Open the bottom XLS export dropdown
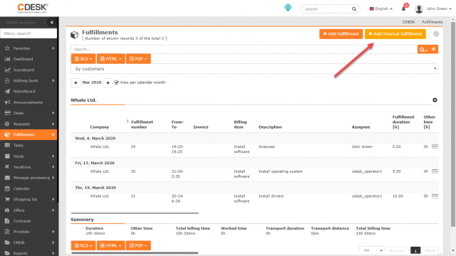This screenshot has width=456, height=256. [83, 245]
